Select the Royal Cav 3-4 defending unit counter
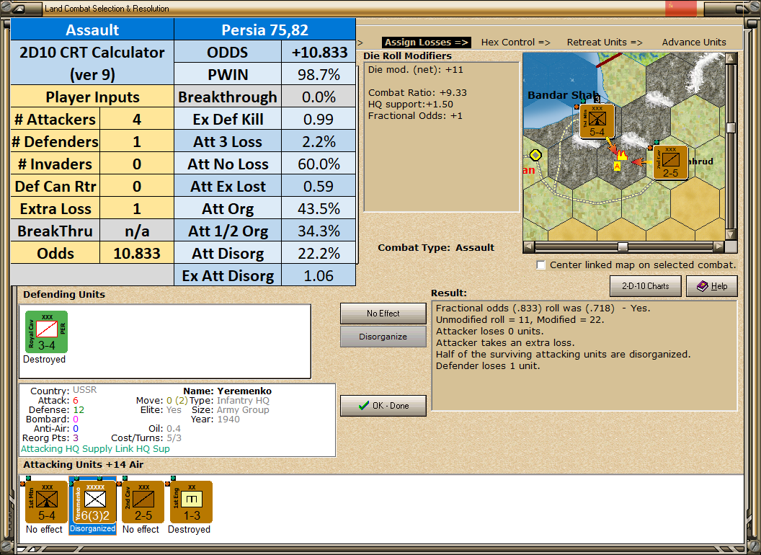 (x=47, y=332)
